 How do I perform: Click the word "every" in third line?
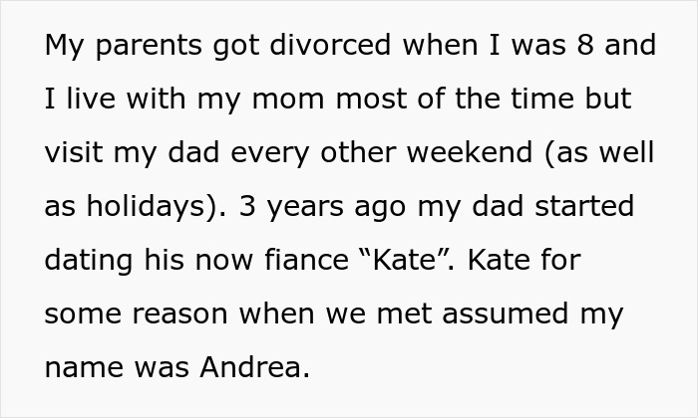[x=270, y=153]
